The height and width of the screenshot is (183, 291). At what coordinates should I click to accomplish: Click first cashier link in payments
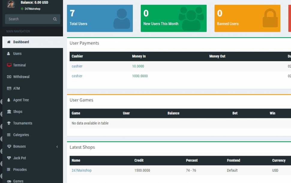[77, 66]
